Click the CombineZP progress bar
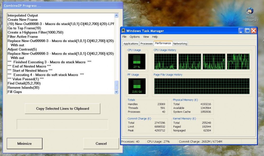The height and width of the screenshot is (156, 264). [62, 124]
